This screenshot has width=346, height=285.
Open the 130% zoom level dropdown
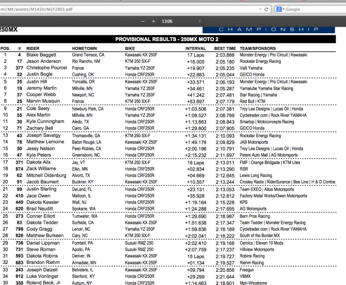(x=182, y=21)
